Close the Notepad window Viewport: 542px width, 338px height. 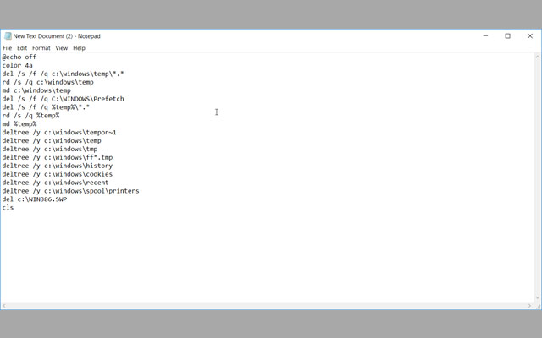coord(530,35)
